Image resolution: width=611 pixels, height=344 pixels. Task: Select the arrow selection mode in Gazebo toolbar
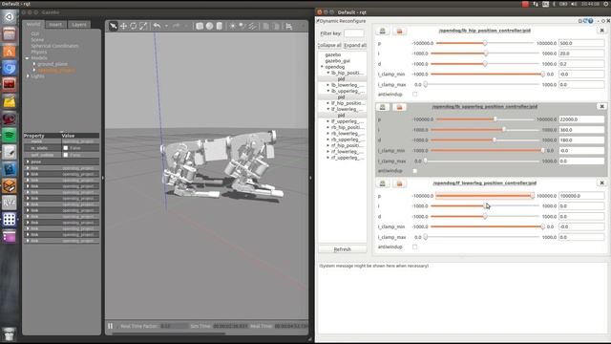coord(113,26)
